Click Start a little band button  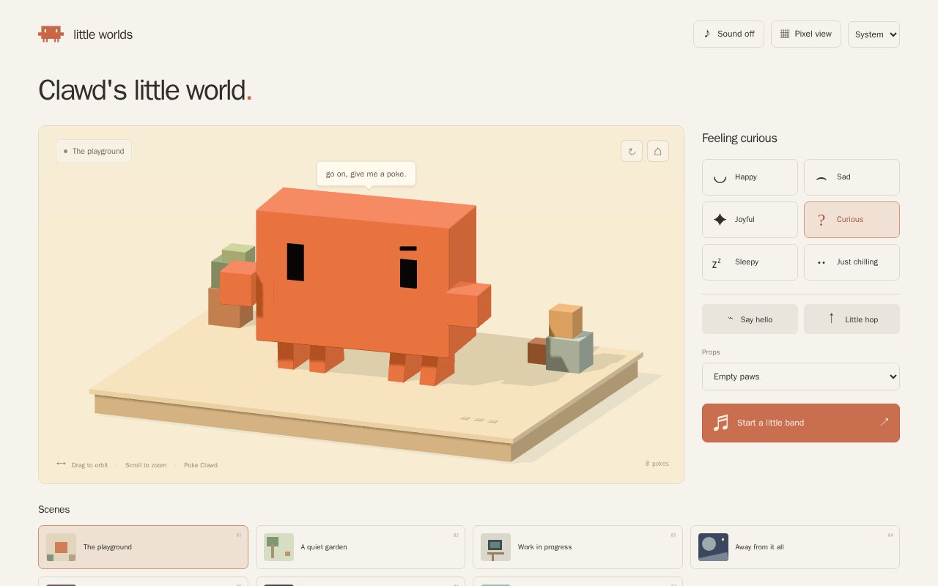[801, 423]
